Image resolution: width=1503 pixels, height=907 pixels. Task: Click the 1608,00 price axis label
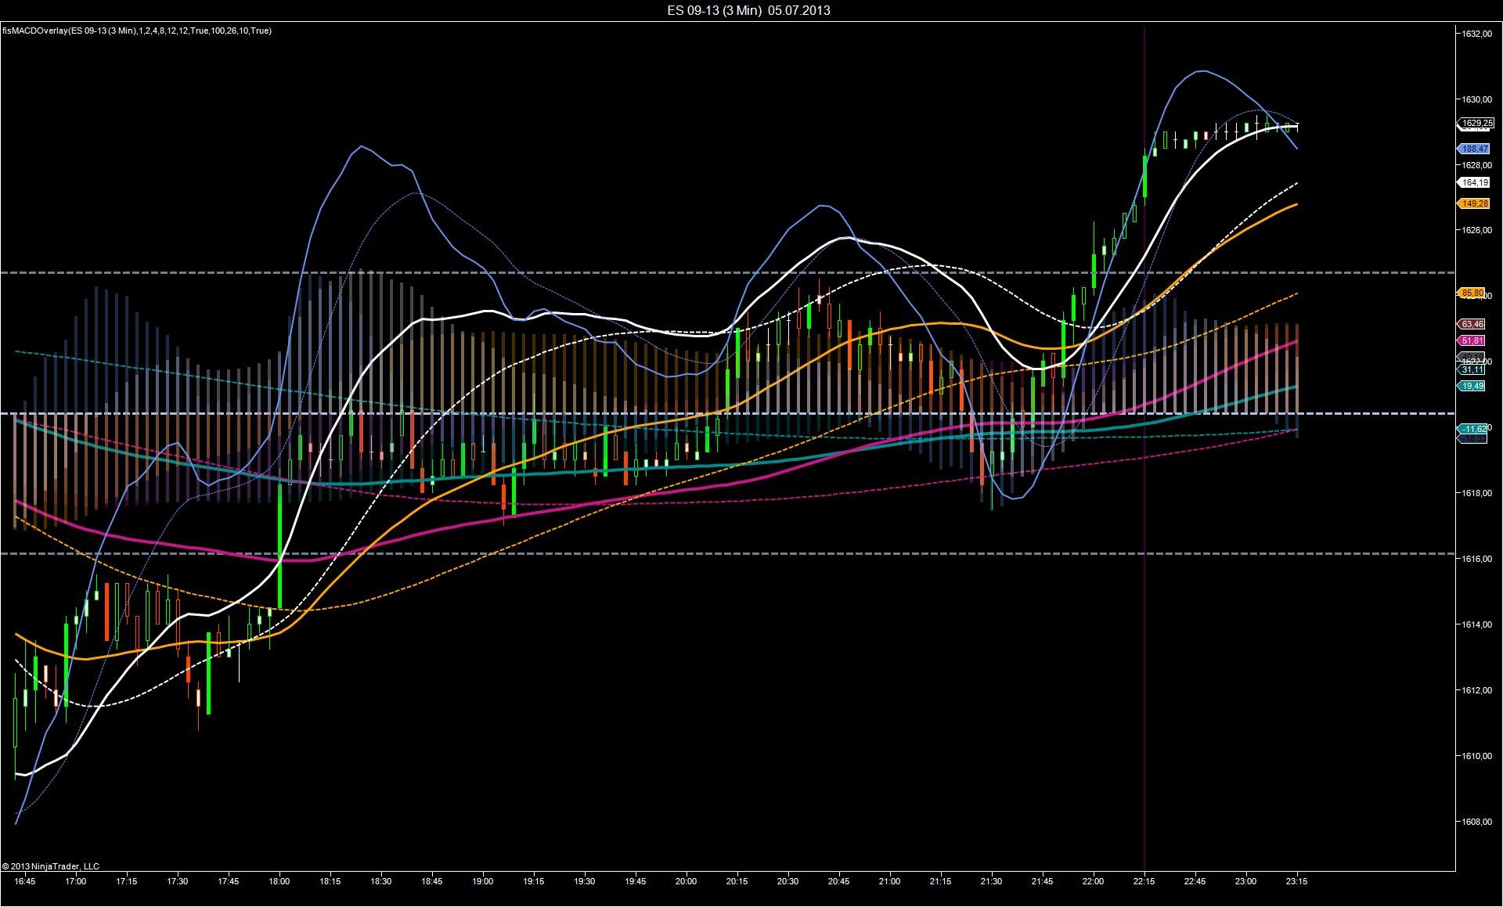(x=1476, y=822)
